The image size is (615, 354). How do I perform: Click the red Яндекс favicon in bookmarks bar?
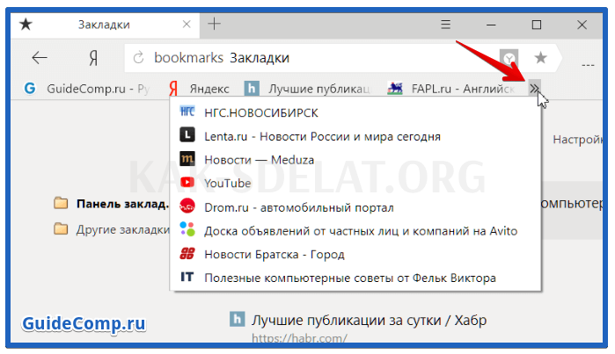pos(173,89)
